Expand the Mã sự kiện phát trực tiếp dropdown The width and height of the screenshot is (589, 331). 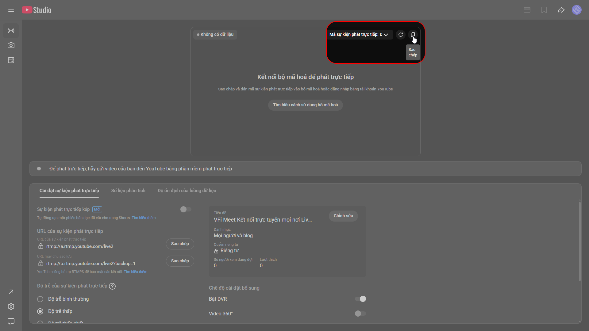(x=359, y=35)
